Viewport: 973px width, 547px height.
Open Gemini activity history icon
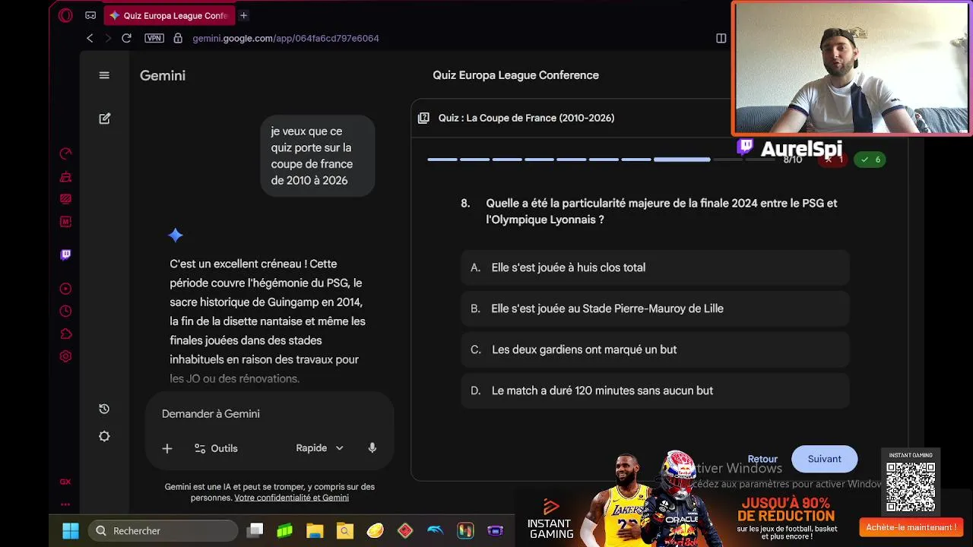104,409
